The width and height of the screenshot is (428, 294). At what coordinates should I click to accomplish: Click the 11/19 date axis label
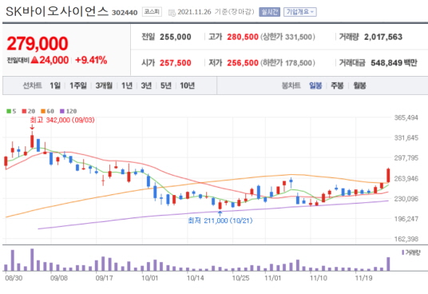363,278
